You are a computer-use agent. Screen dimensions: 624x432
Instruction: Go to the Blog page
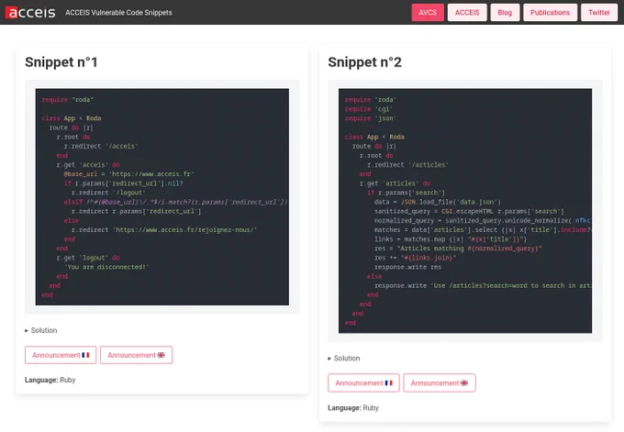click(505, 12)
